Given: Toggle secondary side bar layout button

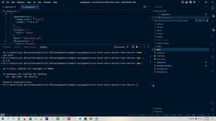Looking at the screenshot, I should coord(190,2).
